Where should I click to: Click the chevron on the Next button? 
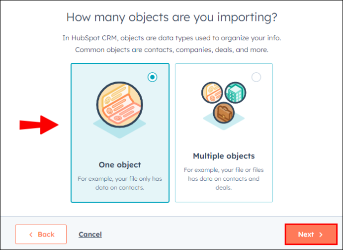coord(321,235)
